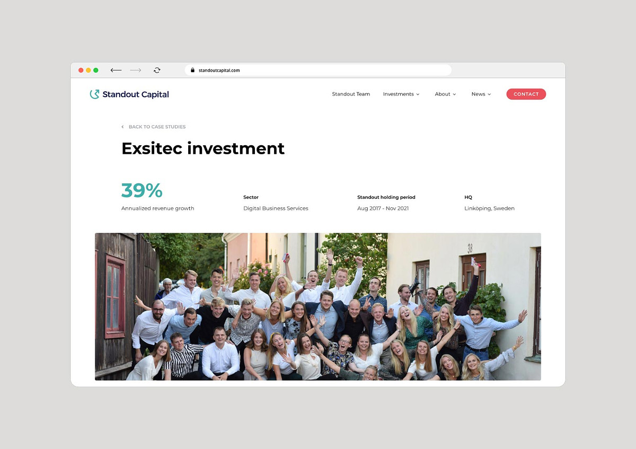Click the red CONTACT button
This screenshot has height=449, width=636.
[x=526, y=94]
